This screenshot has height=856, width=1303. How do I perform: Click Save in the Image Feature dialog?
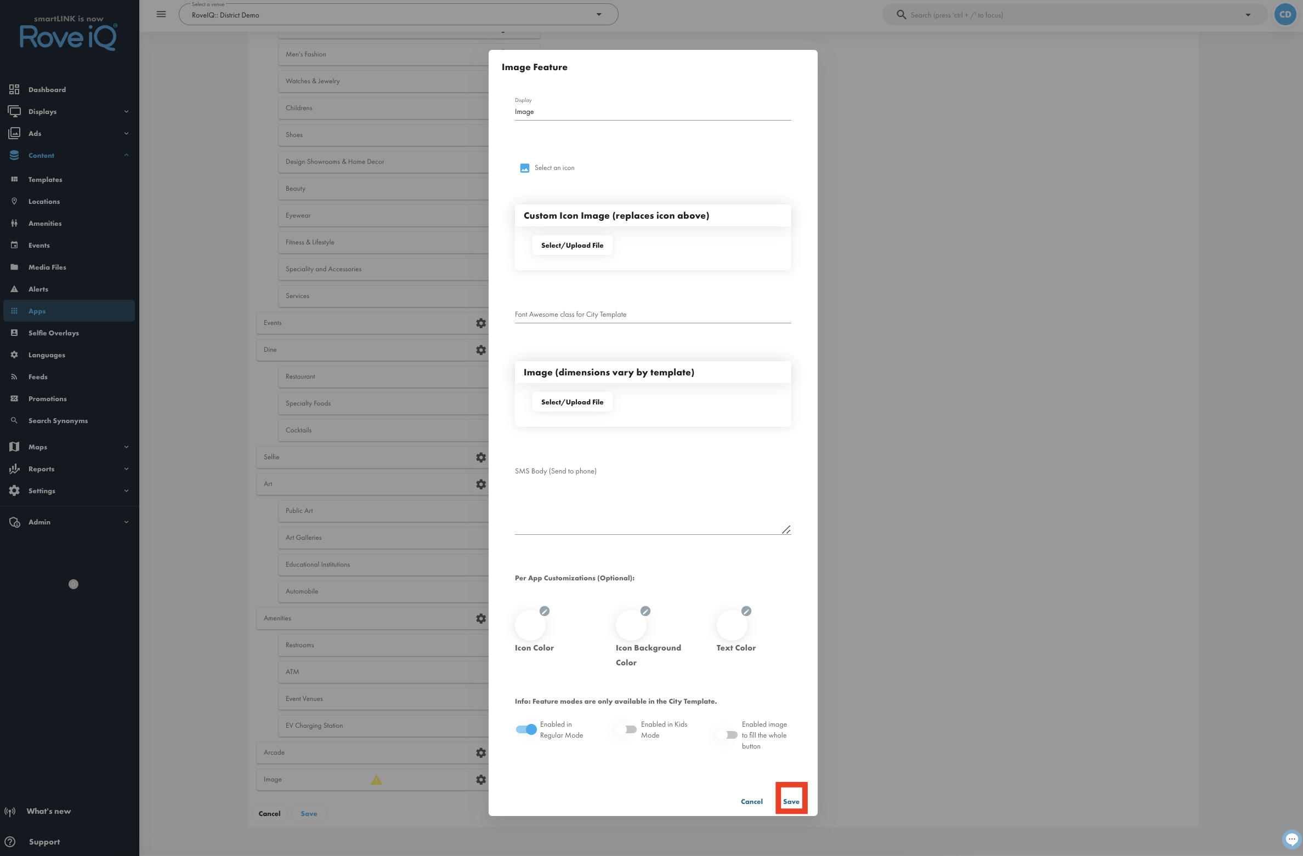(x=791, y=801)
